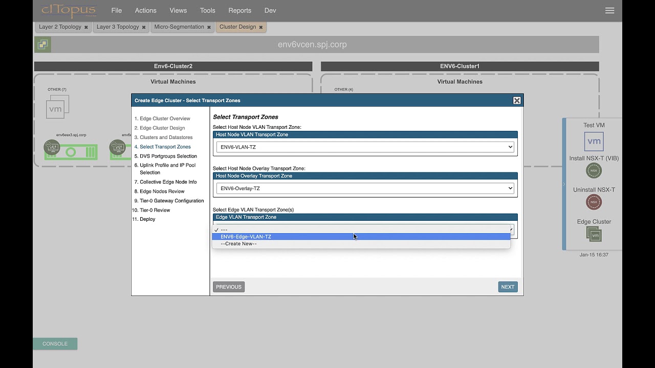
Task: Click the Test VM icon
Action: point(594,142)
